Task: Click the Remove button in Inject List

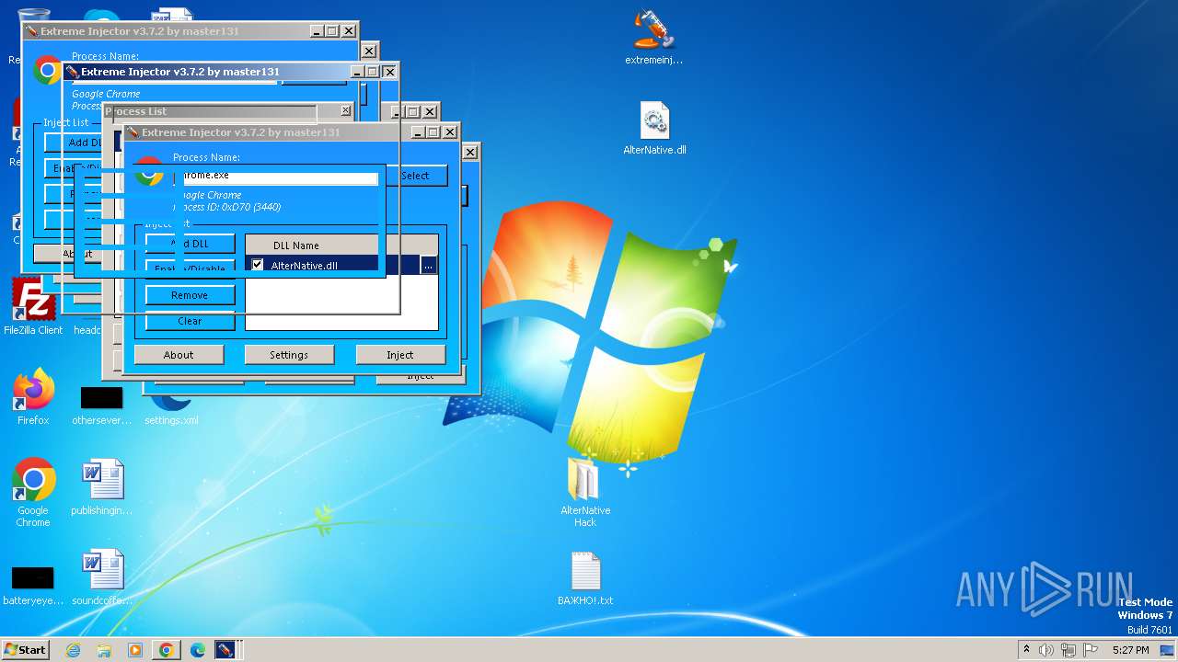Action: [190, 295]
